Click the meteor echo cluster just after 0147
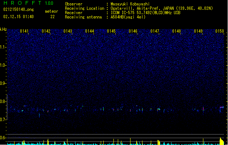 coord(159,109)
